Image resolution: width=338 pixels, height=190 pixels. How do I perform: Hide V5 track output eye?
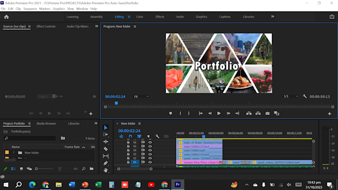coord(150,146)
